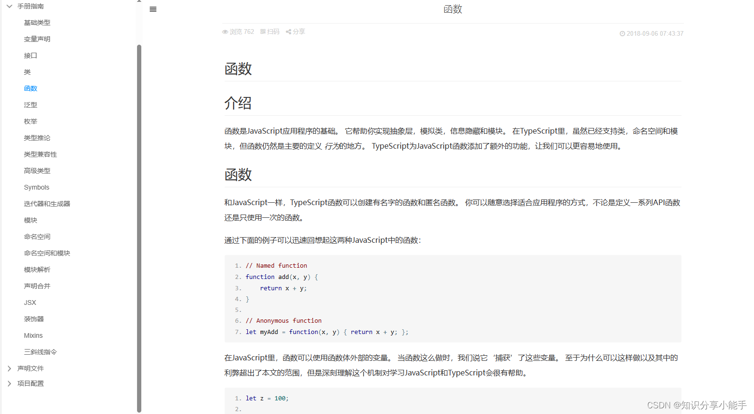754x414 pixels.
Task: Open the 高级类型 chapter
Action: tap(37, 171)
